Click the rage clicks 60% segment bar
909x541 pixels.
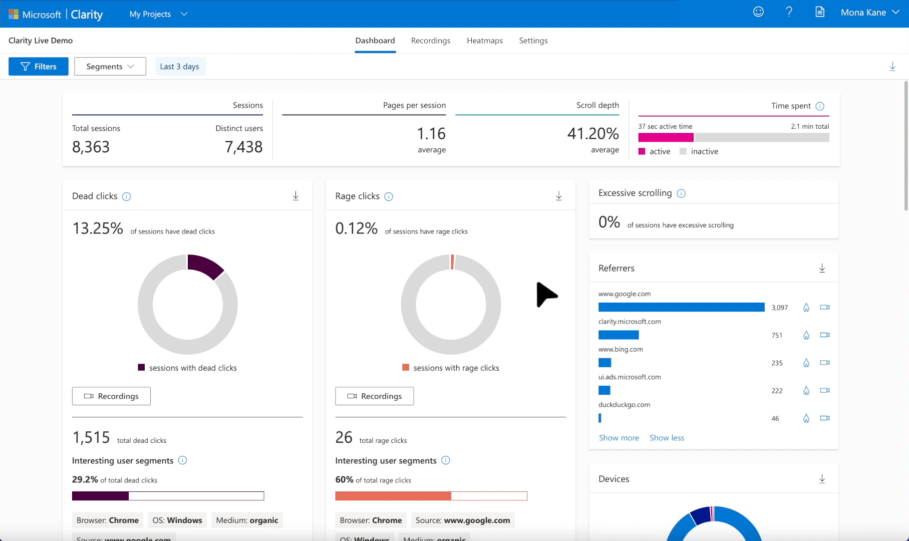coord(431,496)
